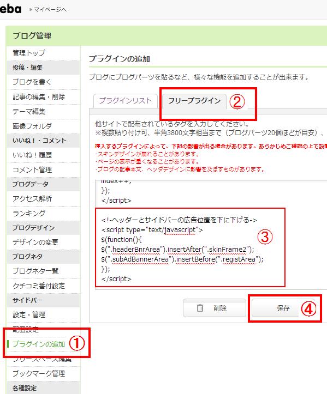Open サイドバー 設定・管理 link
Screen dimensions: 327x394
tap(29, 314)
